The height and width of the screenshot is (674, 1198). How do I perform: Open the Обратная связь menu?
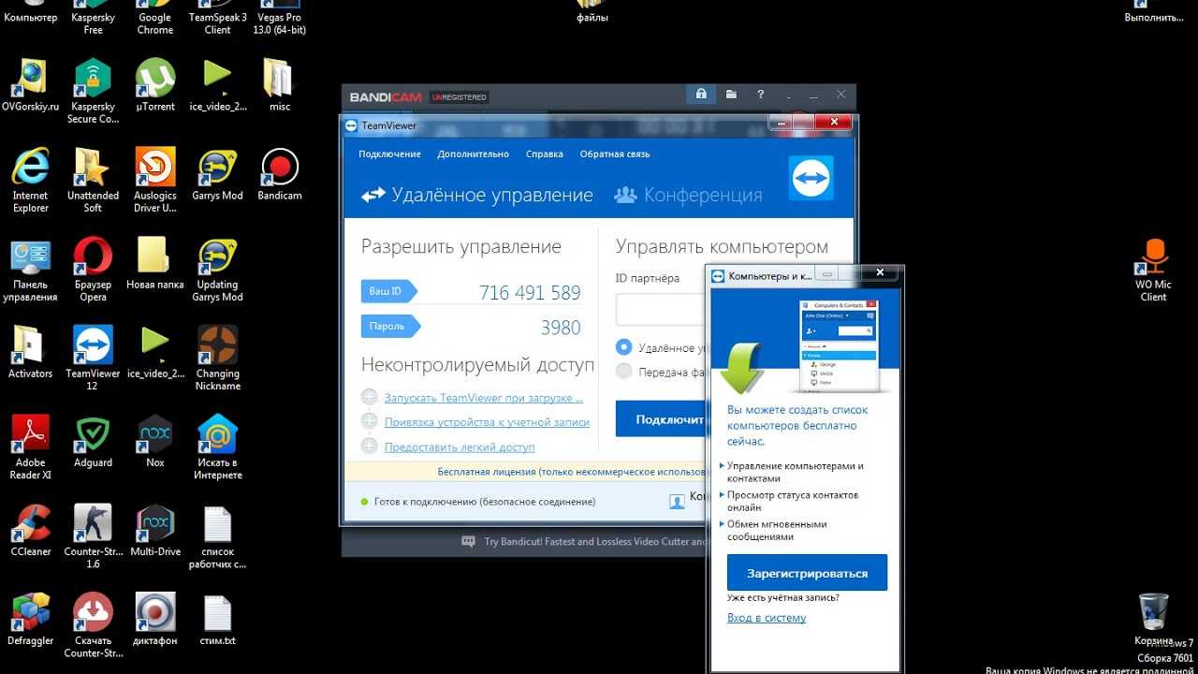point(614,154)
